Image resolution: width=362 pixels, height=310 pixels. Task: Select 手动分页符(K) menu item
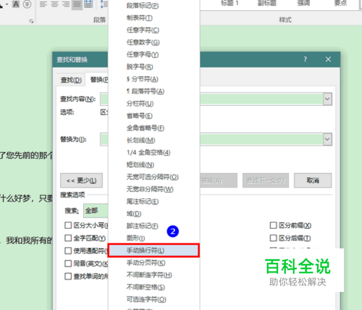pos(153,263)
